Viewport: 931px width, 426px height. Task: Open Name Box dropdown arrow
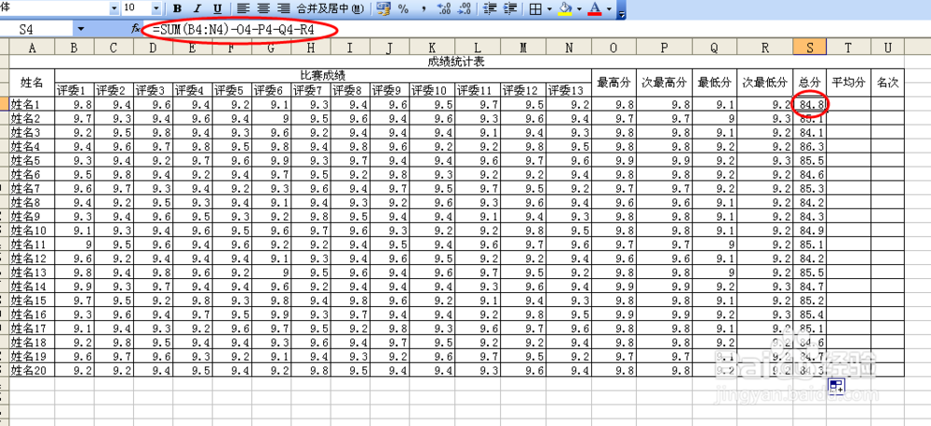coord(81,29)
